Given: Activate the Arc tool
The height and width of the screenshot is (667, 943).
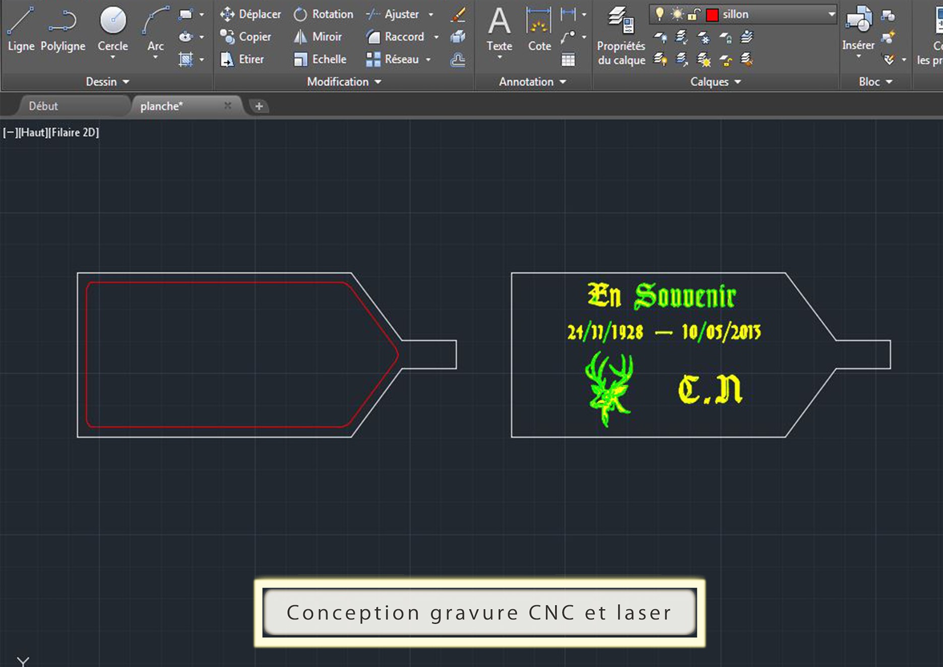Looking at the screenshot, I should (155, 28).
